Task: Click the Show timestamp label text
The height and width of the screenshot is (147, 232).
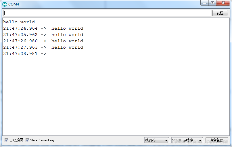Action: 42,140
